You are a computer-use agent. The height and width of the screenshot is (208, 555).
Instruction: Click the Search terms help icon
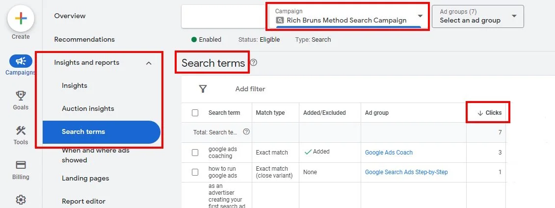(x=253, y=63)
